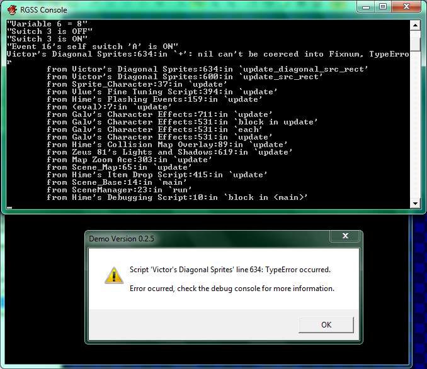Click the Demo Version 0.2.5 dialog title

point(122,239)
